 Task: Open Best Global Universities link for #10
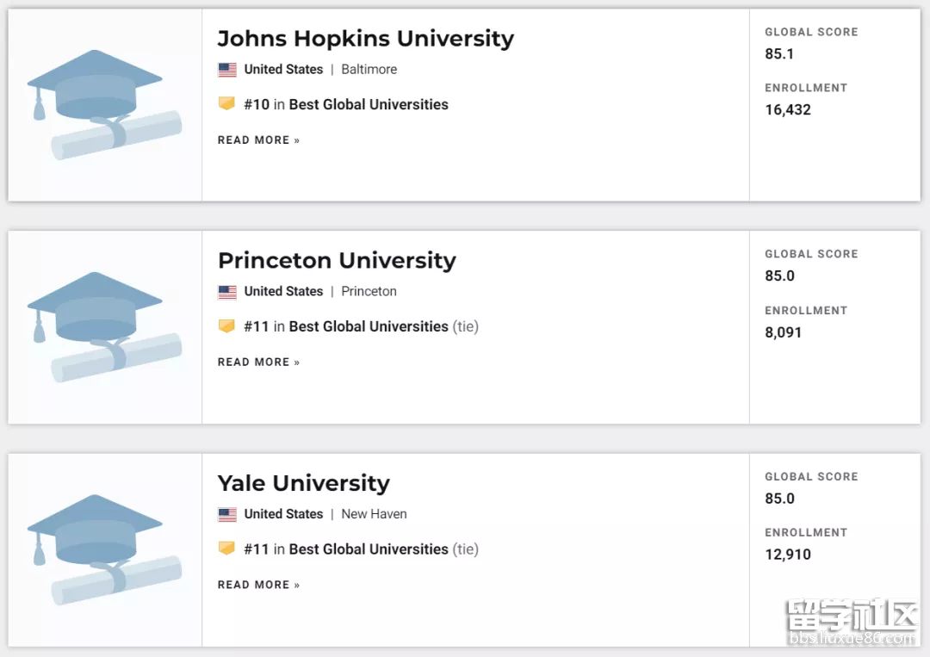tap(369, 105)
